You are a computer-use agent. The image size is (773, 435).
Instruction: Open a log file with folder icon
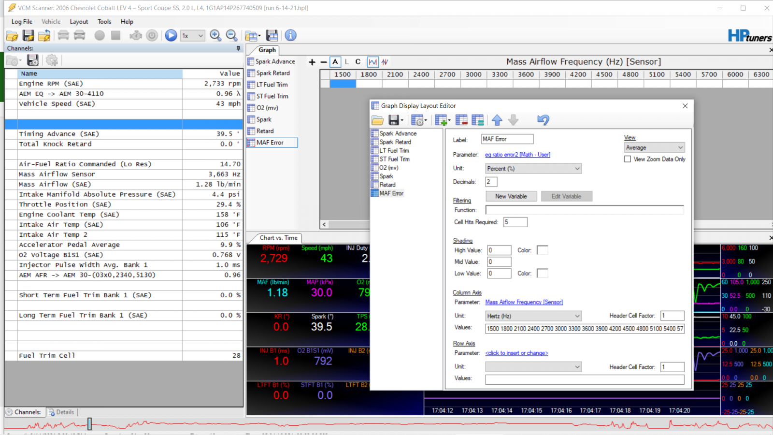pos(12,35)
